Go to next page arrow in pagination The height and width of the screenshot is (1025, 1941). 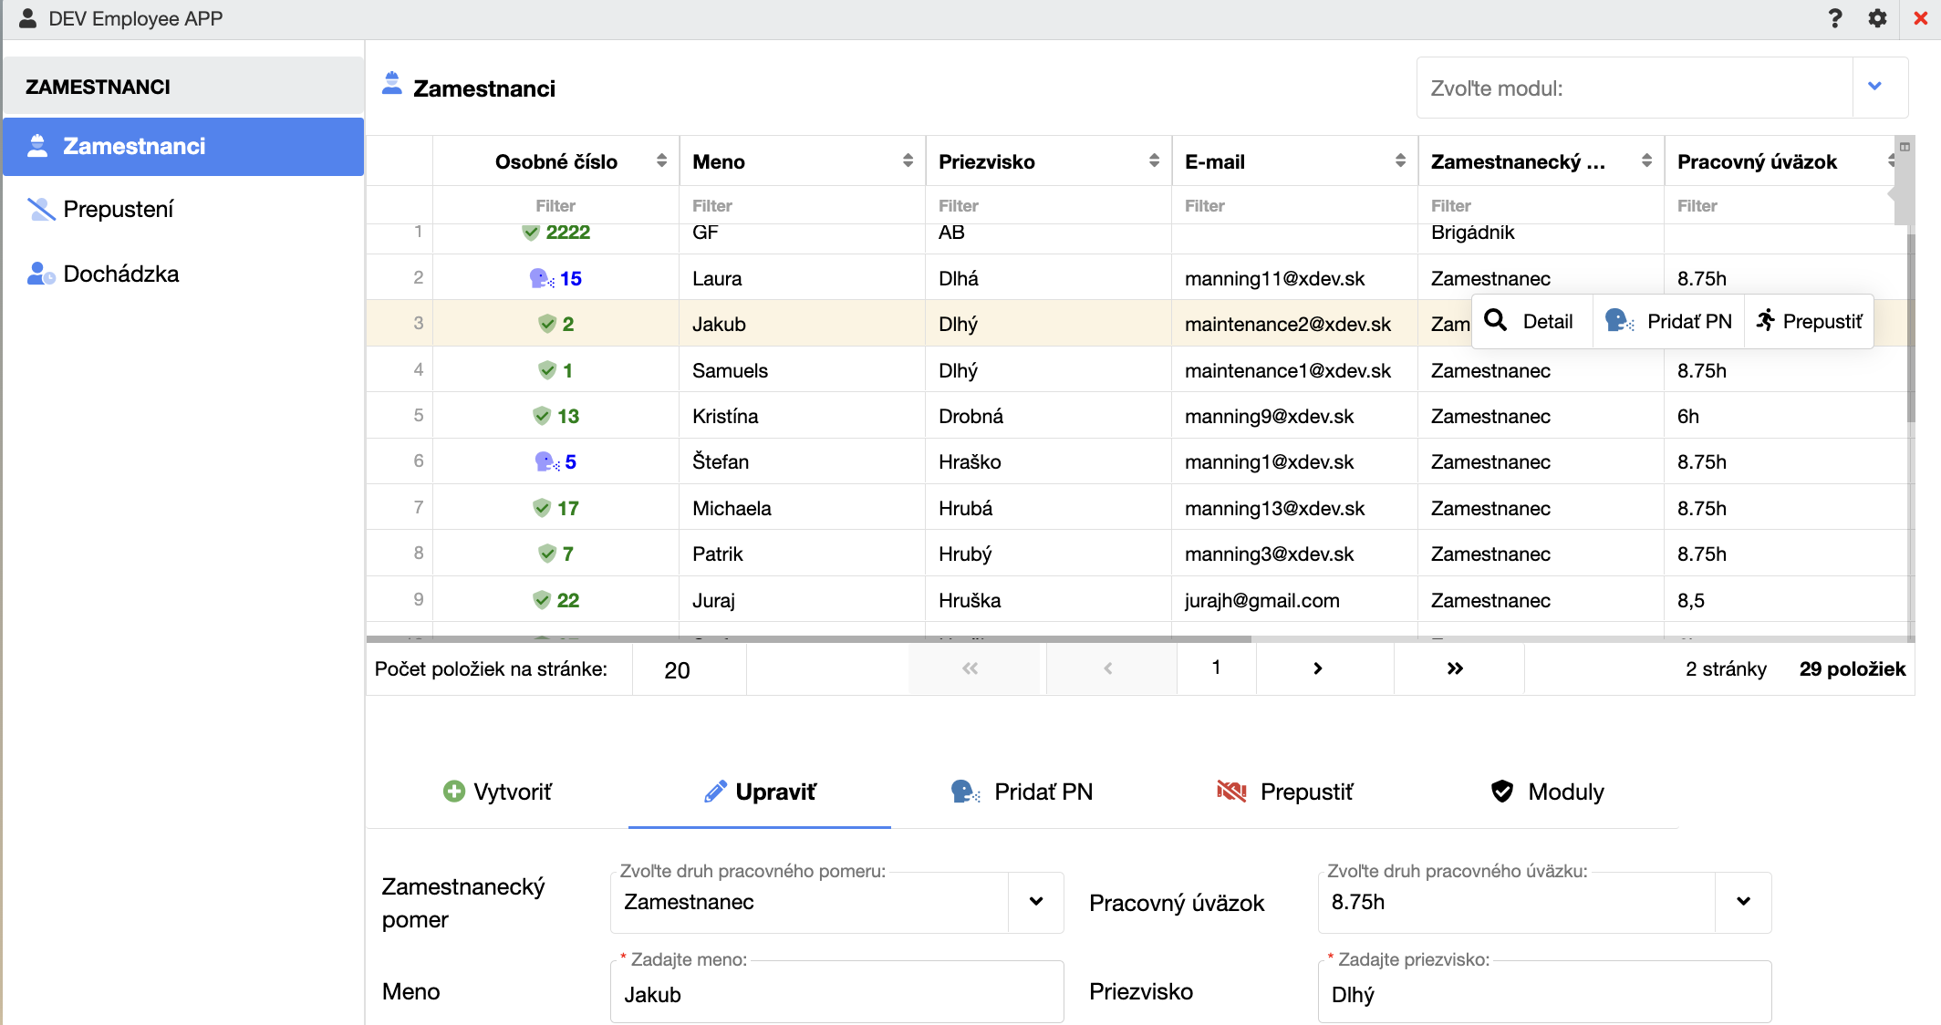click(1317, 668)
